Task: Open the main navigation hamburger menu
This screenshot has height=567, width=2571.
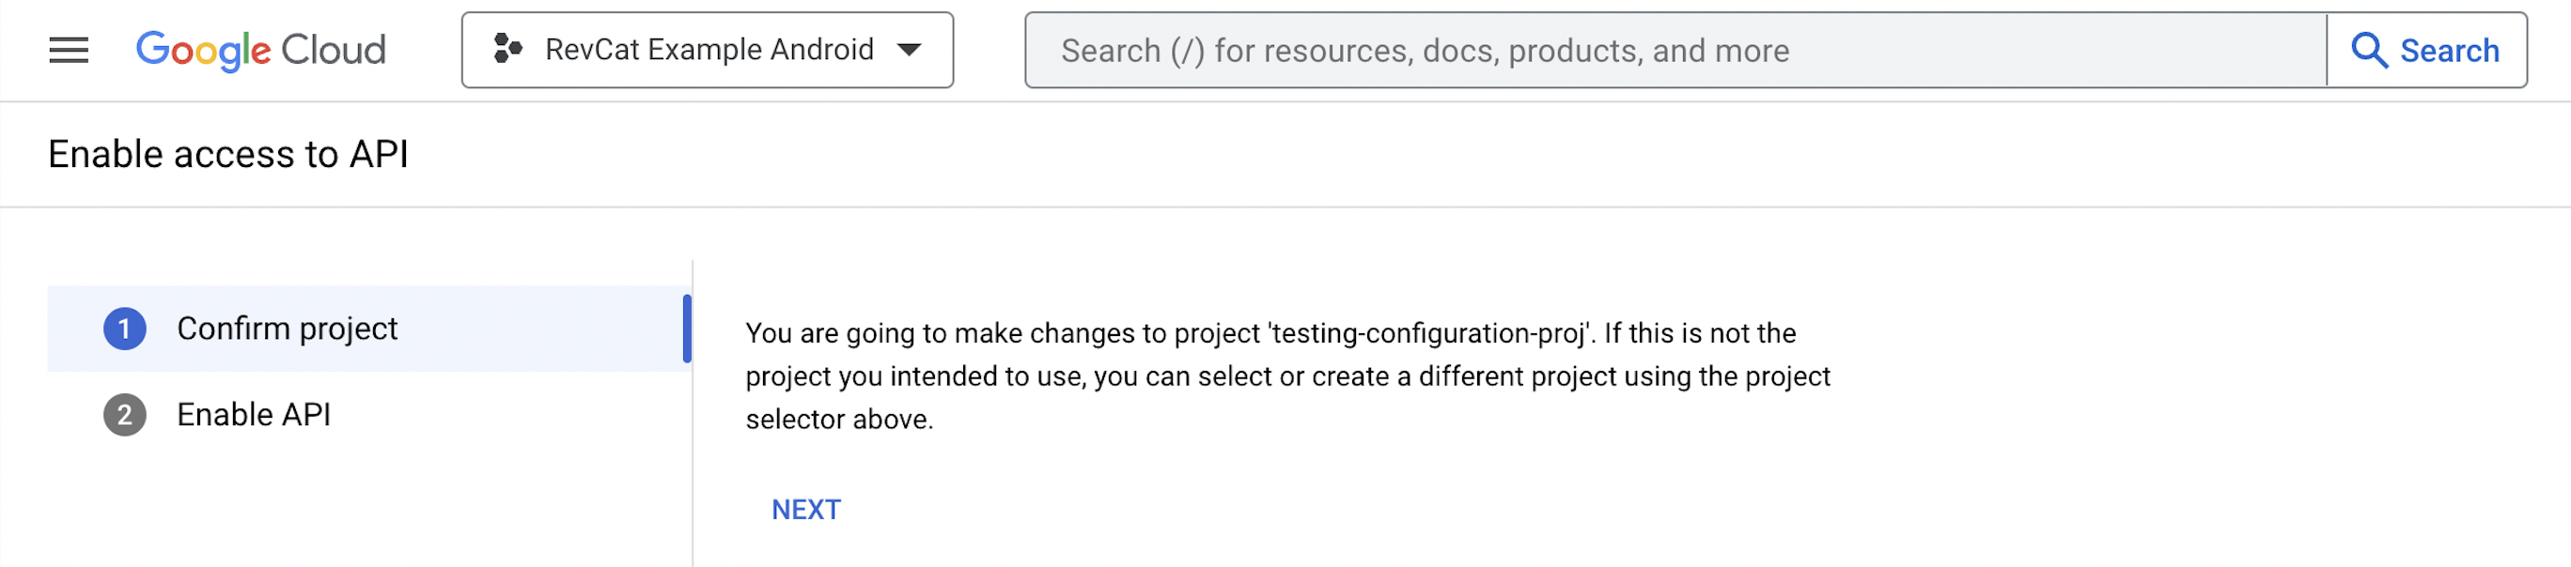Action: point(69,50)
